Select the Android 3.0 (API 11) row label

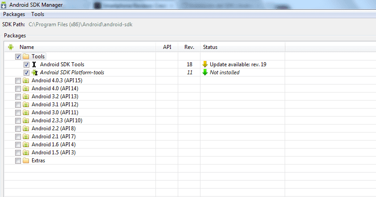click(55, 113)
